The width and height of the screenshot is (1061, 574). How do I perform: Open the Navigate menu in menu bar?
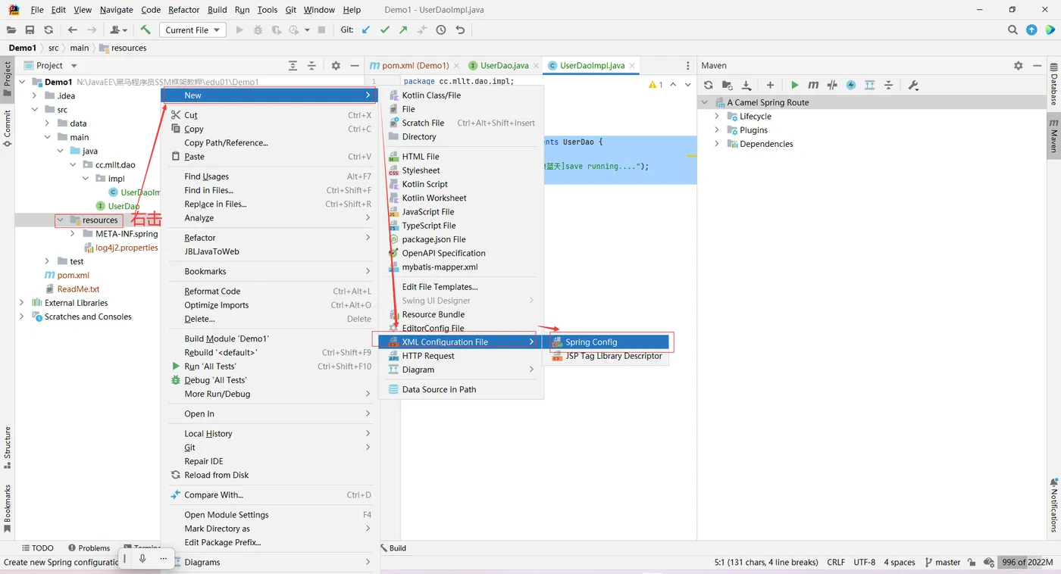[x=116, y=10]
